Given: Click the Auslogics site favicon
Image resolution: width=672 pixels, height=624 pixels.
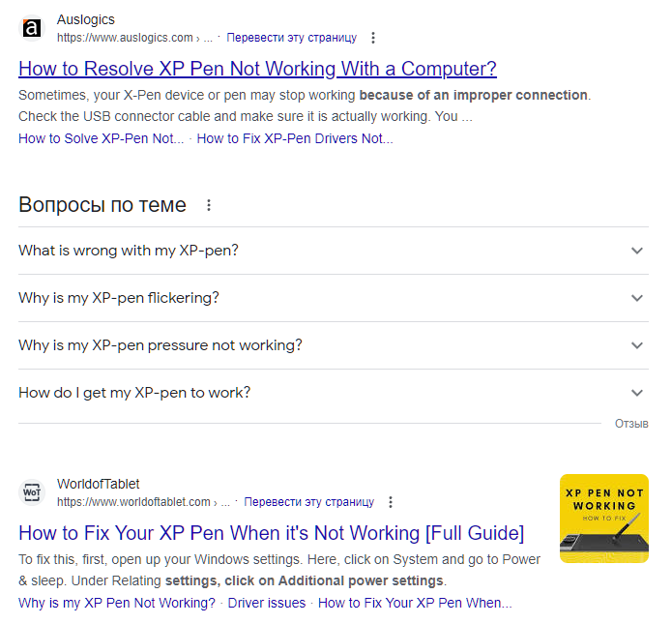Looking at the screenshot, I should tap(32, 28).
